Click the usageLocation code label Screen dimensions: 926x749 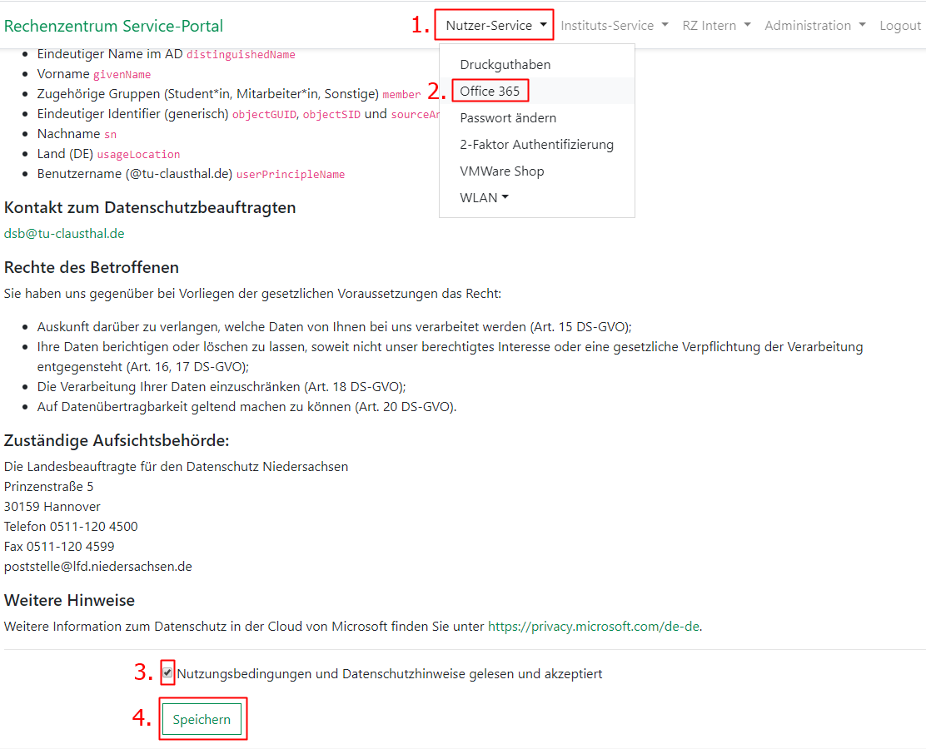pyautogui.click(x=138, y=155)
